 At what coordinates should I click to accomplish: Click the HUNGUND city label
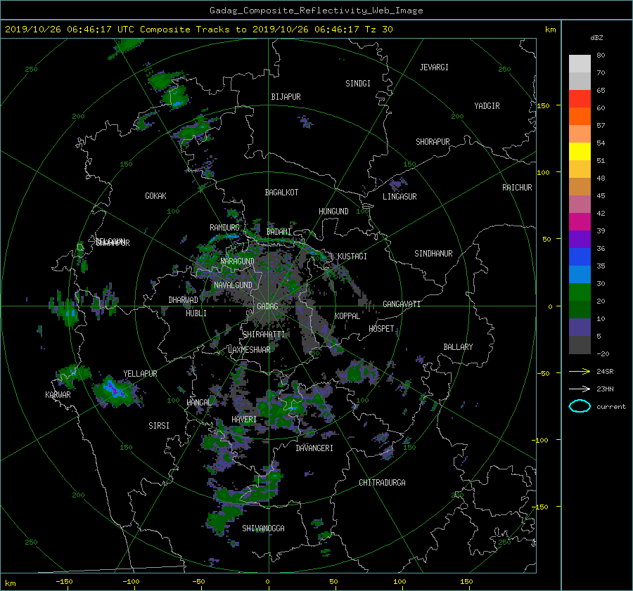(333, 212)
